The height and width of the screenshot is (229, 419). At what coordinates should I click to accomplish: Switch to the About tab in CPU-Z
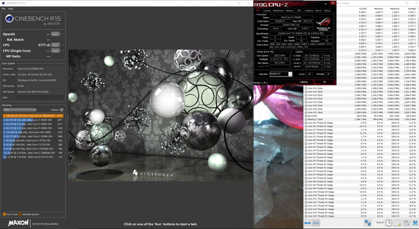click(327, 10)
